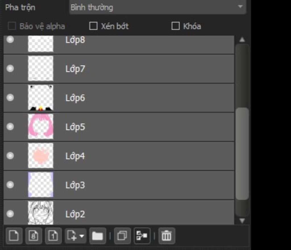Click the layer list scrollbar thumb

pos(242,154)
